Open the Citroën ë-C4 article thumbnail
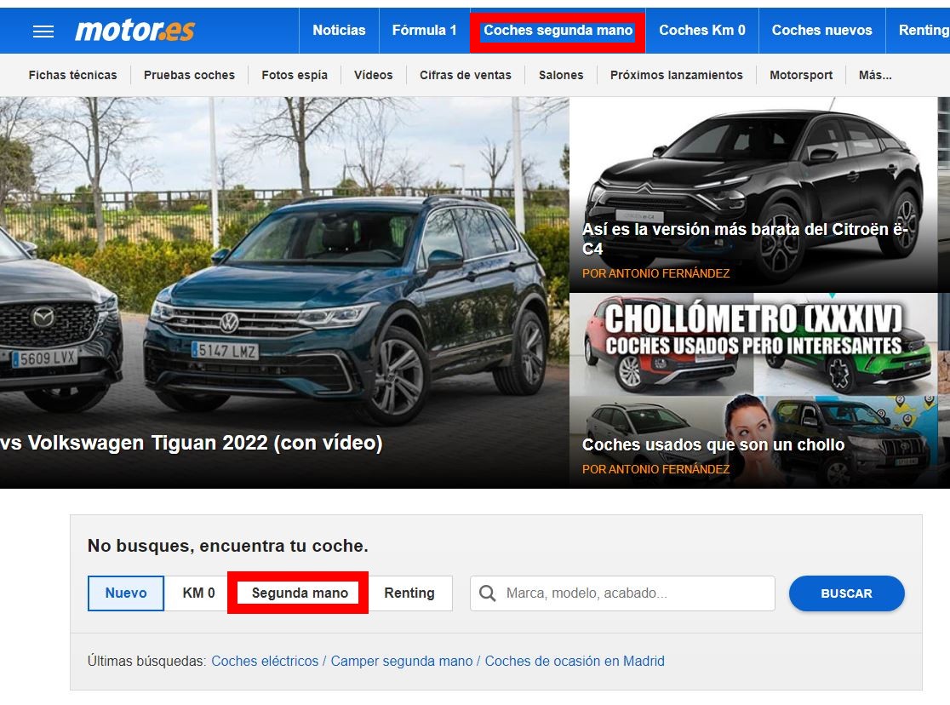950x705 pixels. pyautogui.click(x=753, y=194)
